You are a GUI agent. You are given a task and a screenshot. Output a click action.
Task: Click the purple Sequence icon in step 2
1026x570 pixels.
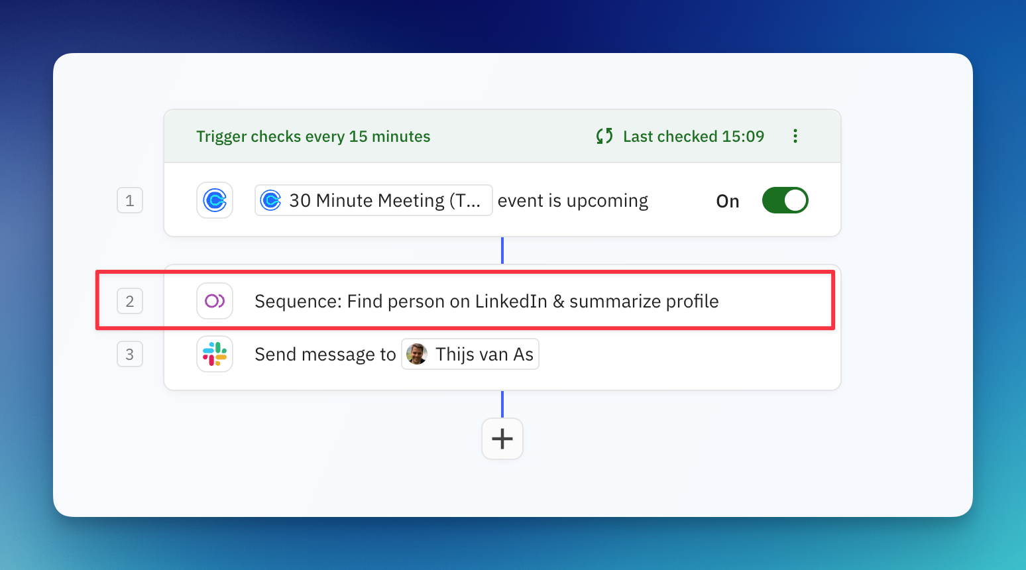(214, 300)
